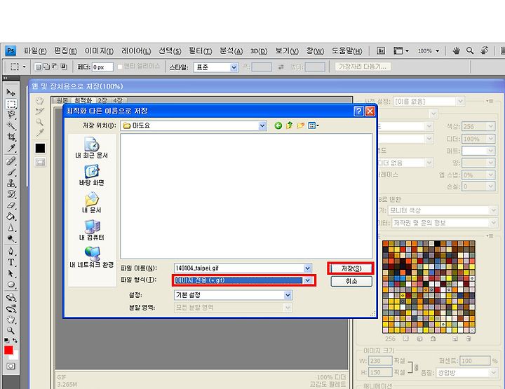This screenshot has height=389, width=505.
Task: Toggle slice visibility button in Save for Web toolbox
Action: click(40, 162)
